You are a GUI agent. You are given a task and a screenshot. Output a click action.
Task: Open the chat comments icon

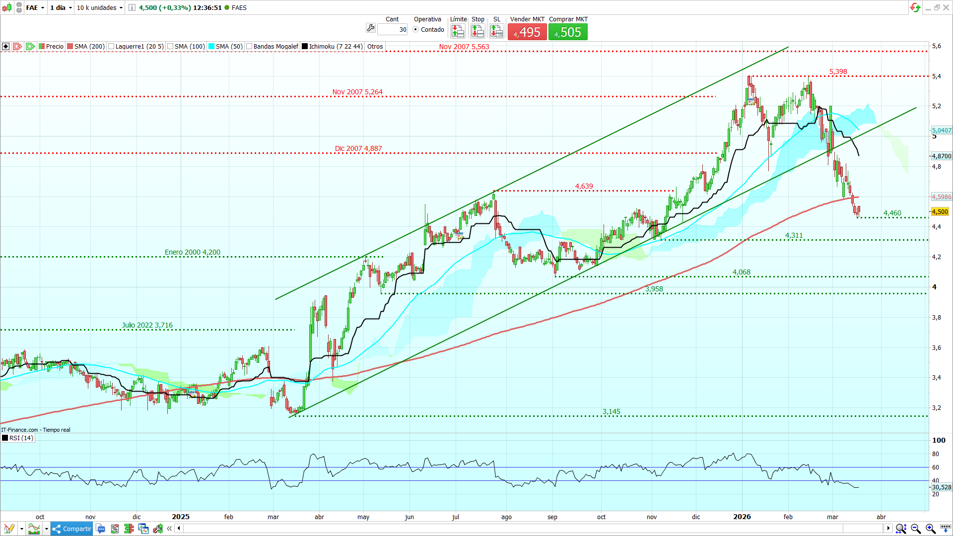click(101, 529)
